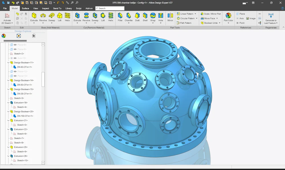Click the play selection icon in Design Explorer
The height and width of the screenshot is (170, 285).
tap(19, 36)
